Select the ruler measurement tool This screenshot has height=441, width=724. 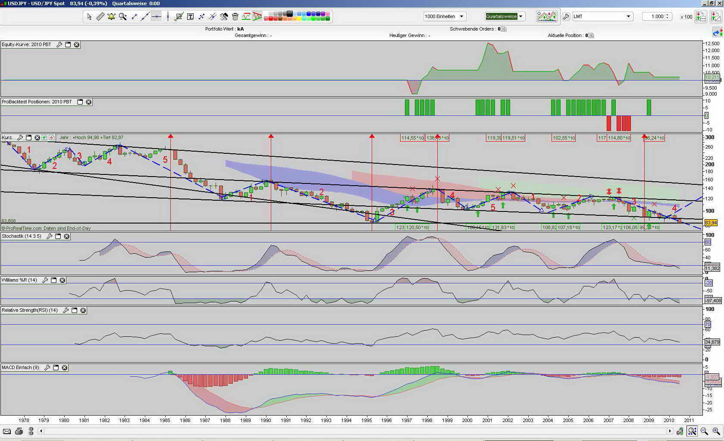coord(100,17)
